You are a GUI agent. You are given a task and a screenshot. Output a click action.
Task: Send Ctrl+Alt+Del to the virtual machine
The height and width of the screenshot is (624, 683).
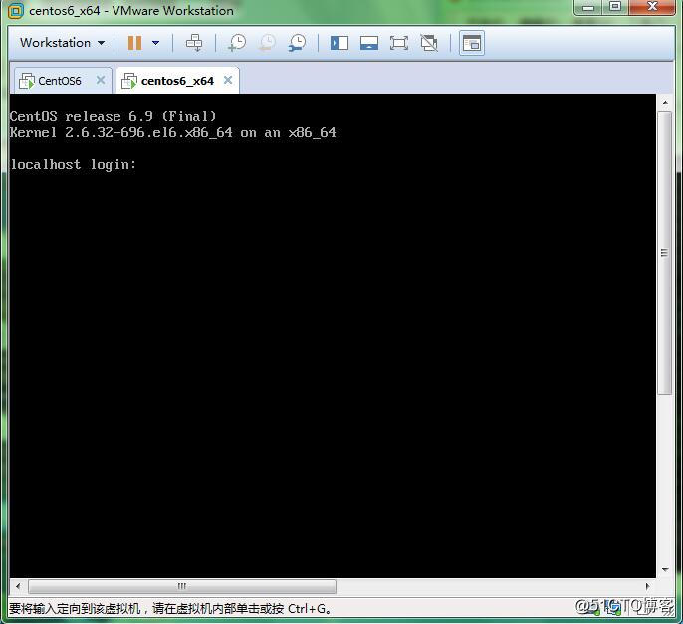coord(194,43)
